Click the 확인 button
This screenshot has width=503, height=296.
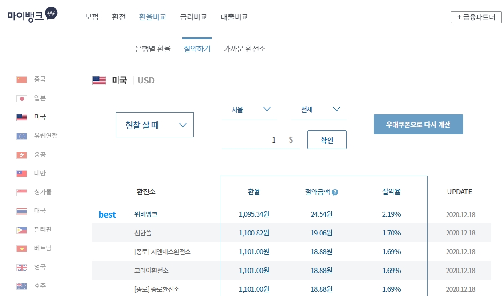point(327,140)
